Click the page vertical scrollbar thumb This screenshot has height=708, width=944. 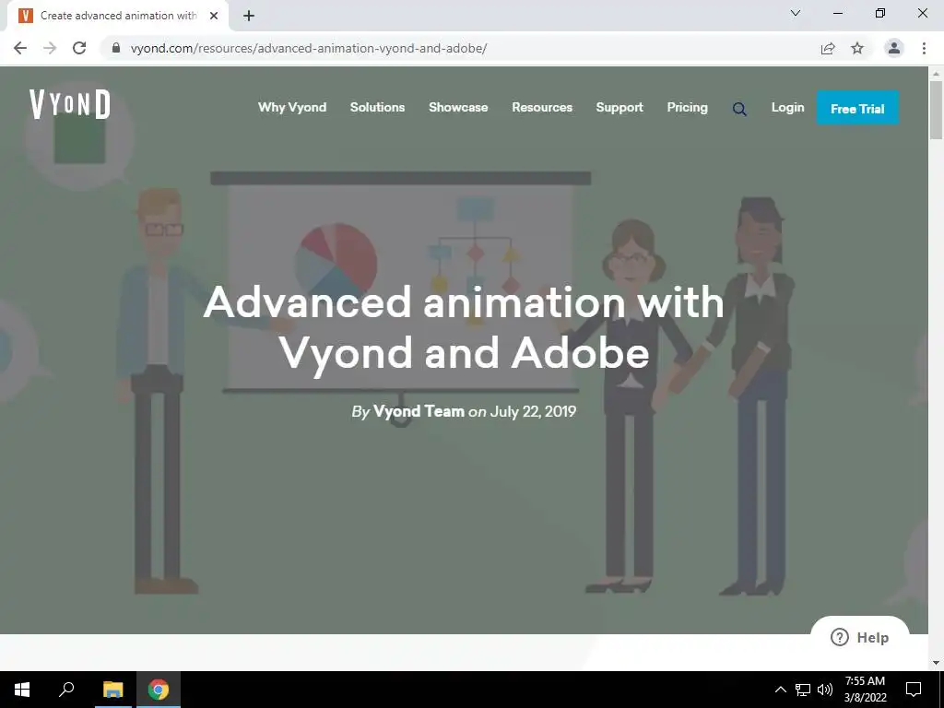click(936, 111)
